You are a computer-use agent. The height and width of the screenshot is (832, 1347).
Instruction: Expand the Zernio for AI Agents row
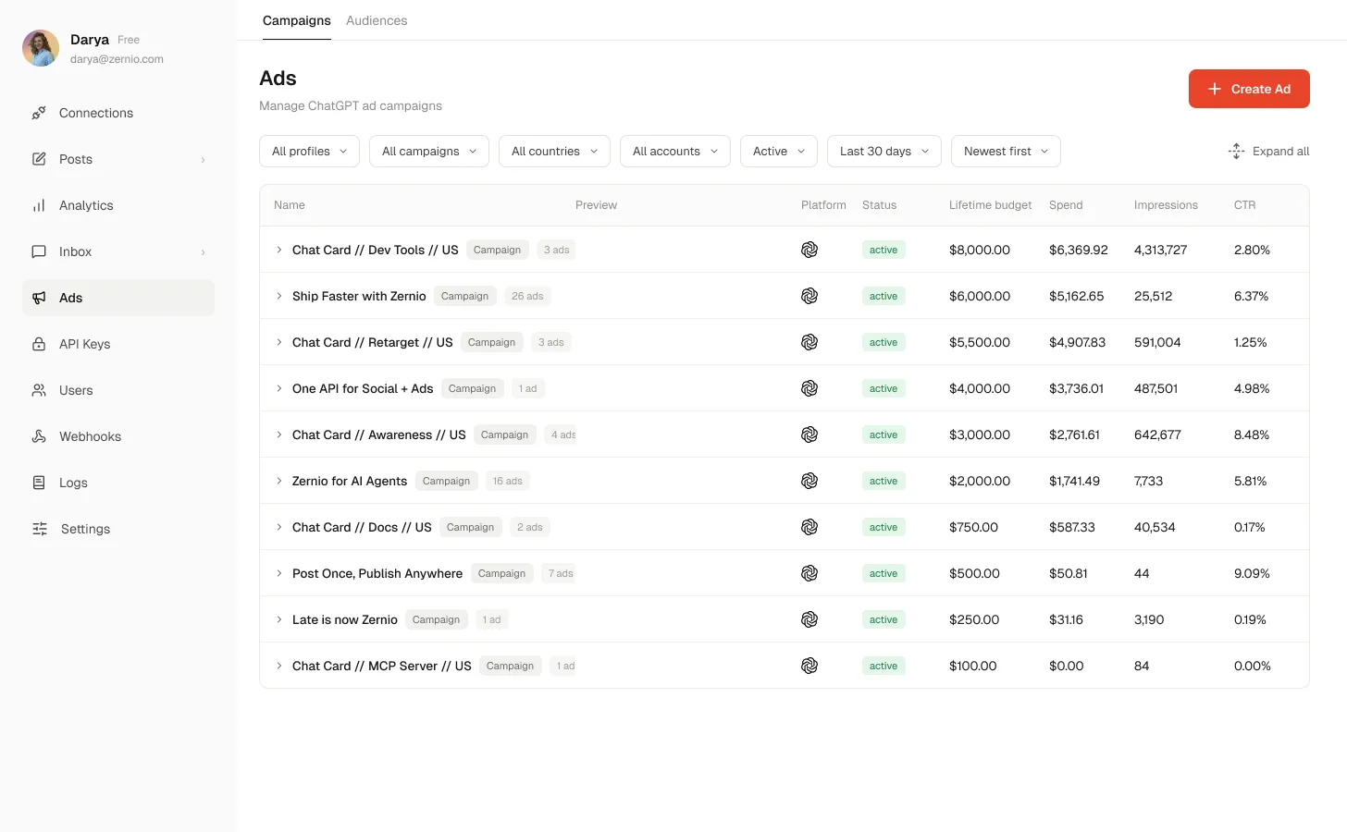pyautogui.click(x=278, y=481)
